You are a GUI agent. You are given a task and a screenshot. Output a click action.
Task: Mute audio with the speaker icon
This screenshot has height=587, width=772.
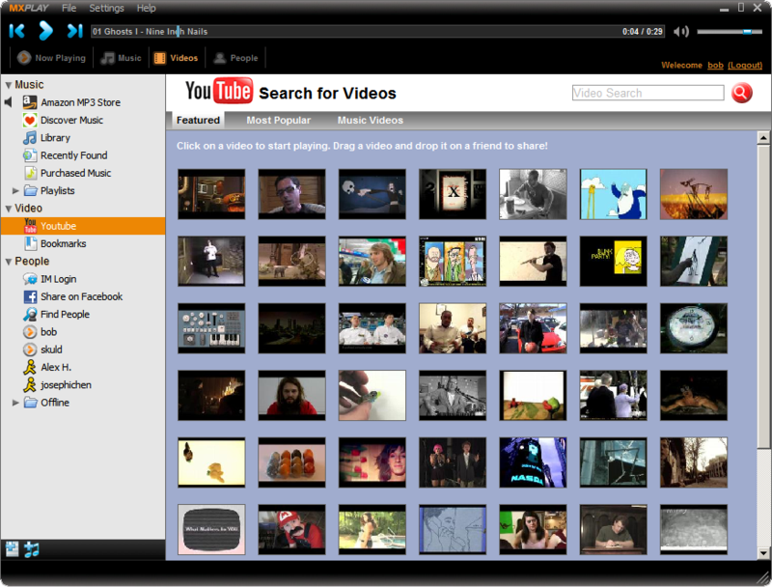(x=681, y=32)
